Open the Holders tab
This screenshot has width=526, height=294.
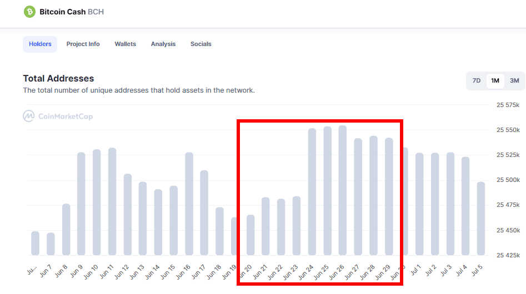pyautogui.click(x=40, y=44)
